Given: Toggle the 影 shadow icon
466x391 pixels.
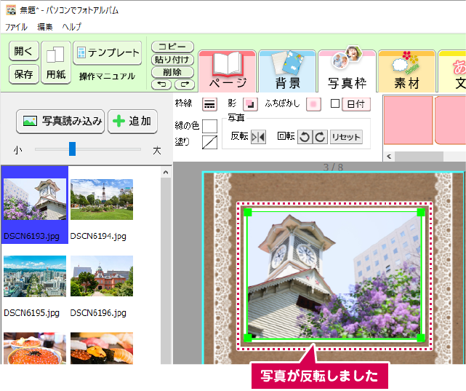Looking at the screenshot, I should click(x=250, y=104).
